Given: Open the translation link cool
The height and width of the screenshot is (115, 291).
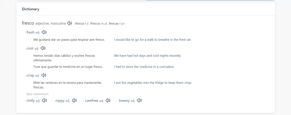Looking at the screenshot, I should pos(30,48).
